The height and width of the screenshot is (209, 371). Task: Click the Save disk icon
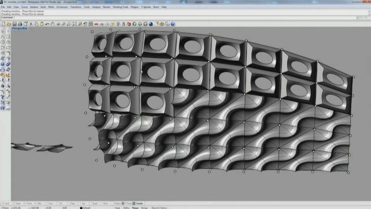15,24
